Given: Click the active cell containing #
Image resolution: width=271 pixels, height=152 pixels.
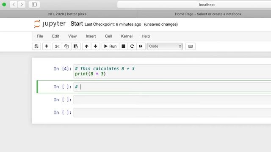Looking at the screenshot, I should (172, 87).
